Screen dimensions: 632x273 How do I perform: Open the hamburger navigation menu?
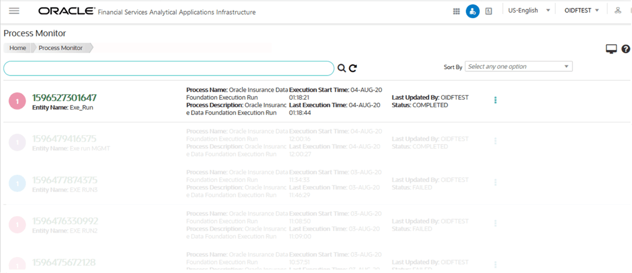14,11
